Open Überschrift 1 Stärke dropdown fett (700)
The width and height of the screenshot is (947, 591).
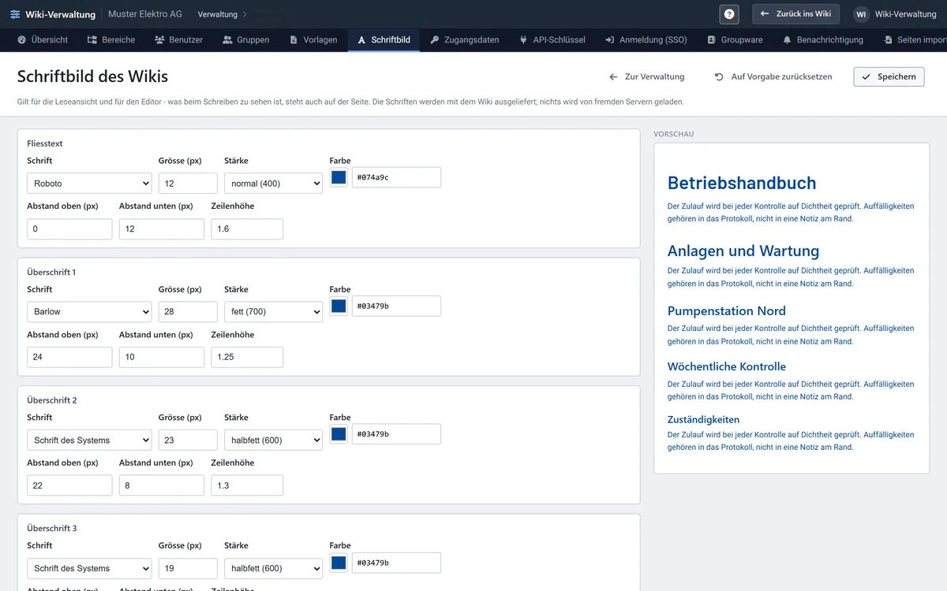point(273,311)
